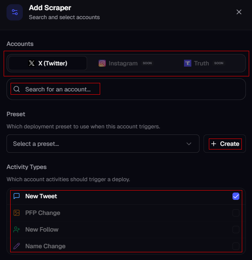Close the Add Scraper dialog
Image resolution: width=252 pixels, height=260 pixels.
(x=239, y=12)
